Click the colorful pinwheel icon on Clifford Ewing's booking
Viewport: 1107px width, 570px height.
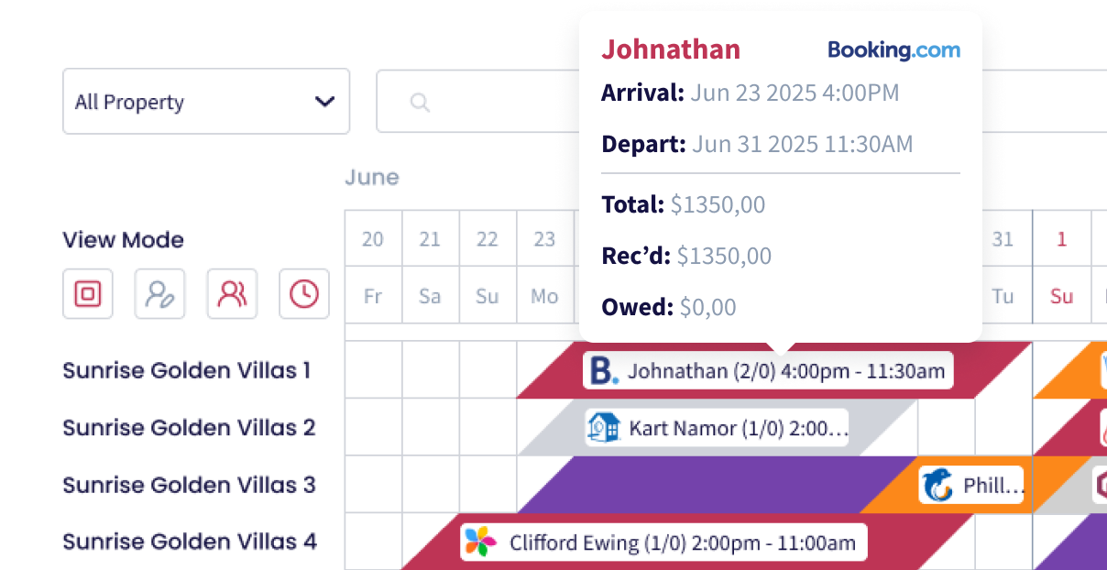(480, 542)
